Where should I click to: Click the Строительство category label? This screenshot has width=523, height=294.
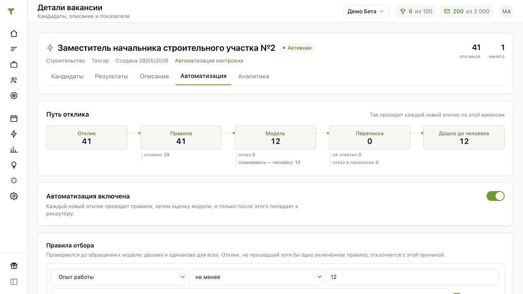65,61
